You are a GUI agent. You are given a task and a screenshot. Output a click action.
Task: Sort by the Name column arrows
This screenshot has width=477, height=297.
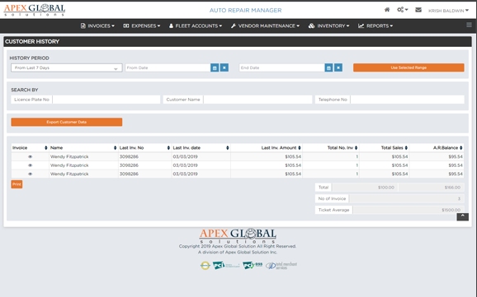click(x=115, y=148)
